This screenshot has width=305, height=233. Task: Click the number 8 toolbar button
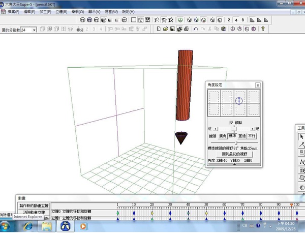[x=243, y=20]
